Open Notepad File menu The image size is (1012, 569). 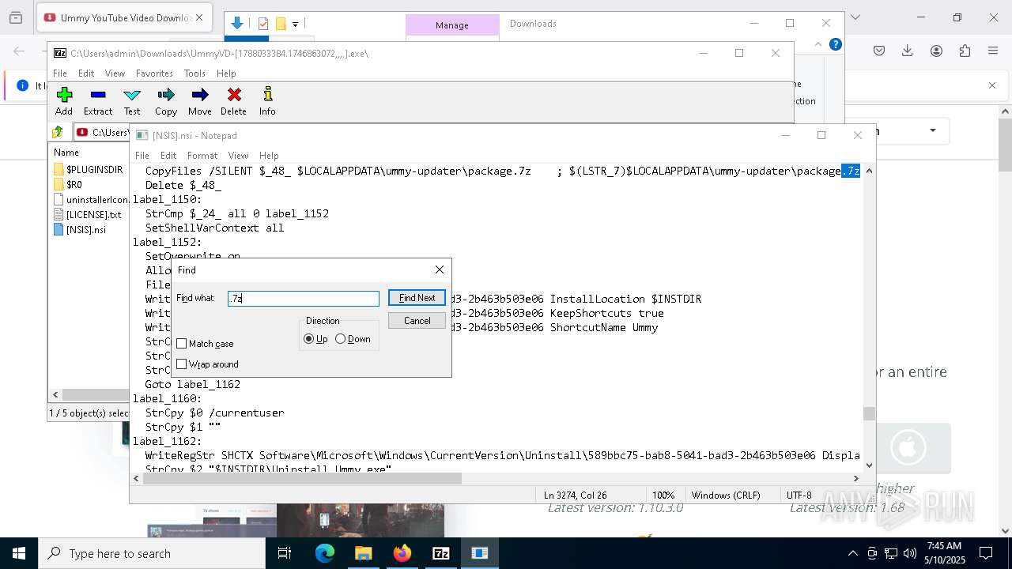142,156
